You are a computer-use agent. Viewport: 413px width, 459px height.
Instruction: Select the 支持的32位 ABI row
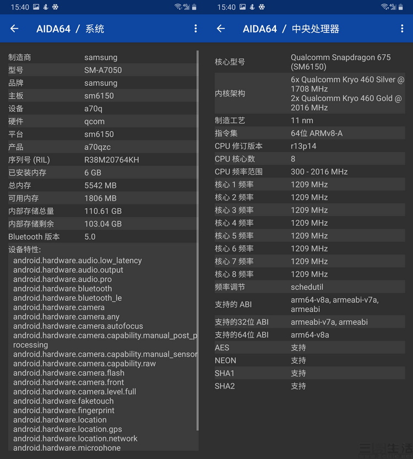tap(309, 322)
